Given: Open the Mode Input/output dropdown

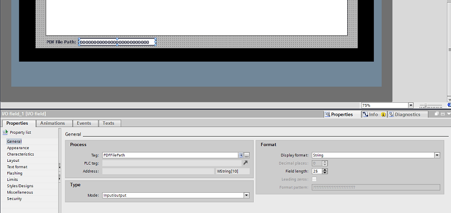Looking at the screenshot, I should (246, 195).
